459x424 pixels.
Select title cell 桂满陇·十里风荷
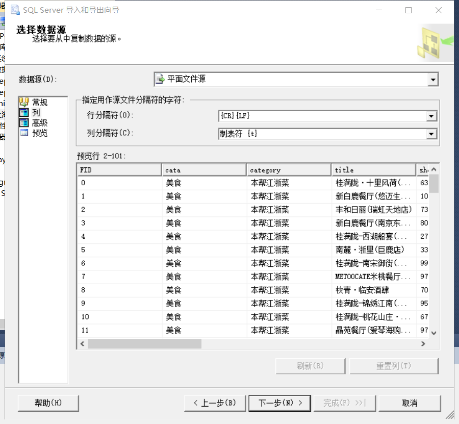374,183
